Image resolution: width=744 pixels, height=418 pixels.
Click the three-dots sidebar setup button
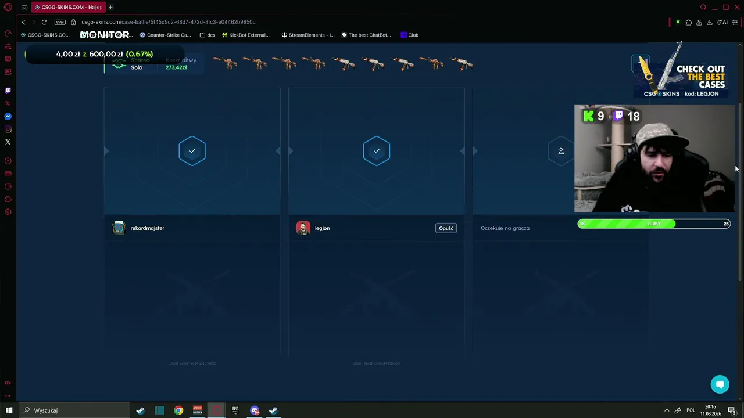[x=8, y=395]
